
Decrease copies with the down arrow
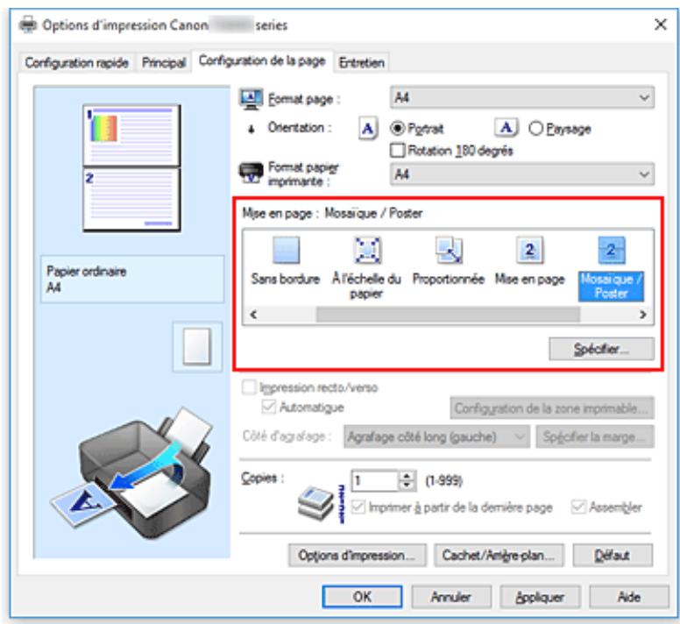click(407, 486)
